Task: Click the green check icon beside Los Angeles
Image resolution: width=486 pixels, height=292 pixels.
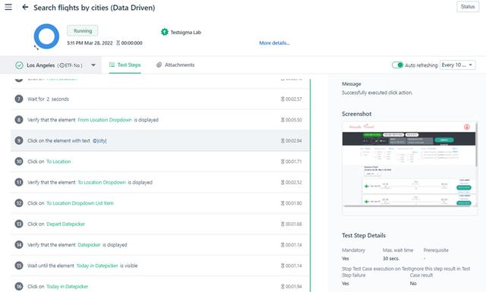Action: 19,65
